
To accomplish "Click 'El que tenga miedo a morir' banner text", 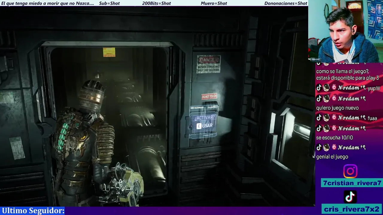I will (48, 3).
